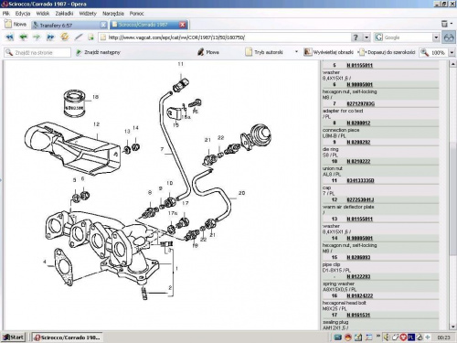
Task: Toggle Dopasuj do szerokości fit width
Action: pyautogui.click(x=387, y=52)
